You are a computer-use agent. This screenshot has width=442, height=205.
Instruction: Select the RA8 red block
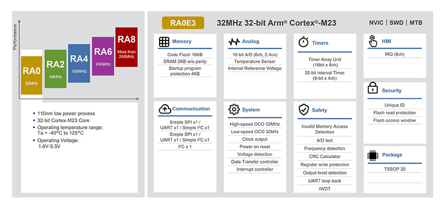click(126, 47)
